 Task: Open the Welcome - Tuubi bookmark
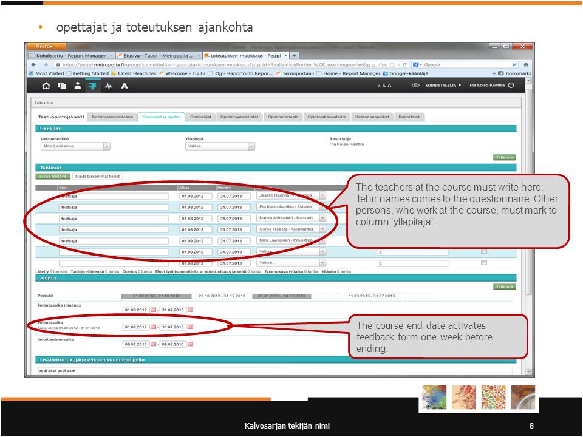coord(182,73)
